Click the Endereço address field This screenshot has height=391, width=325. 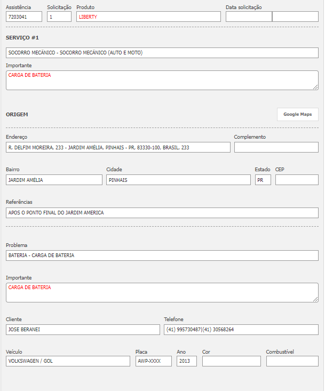118,147
